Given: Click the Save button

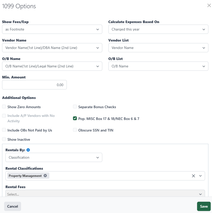Looking at the screenshot, I should point(204,206).
